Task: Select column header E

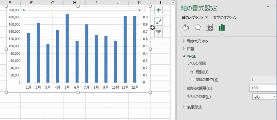Action: point(10,2)
